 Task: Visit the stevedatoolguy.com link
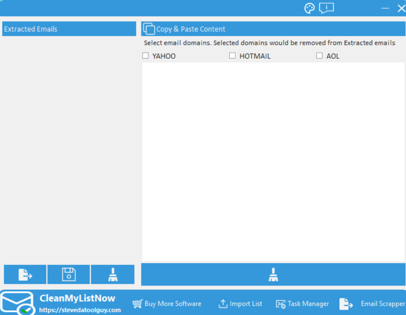[80, 310]
